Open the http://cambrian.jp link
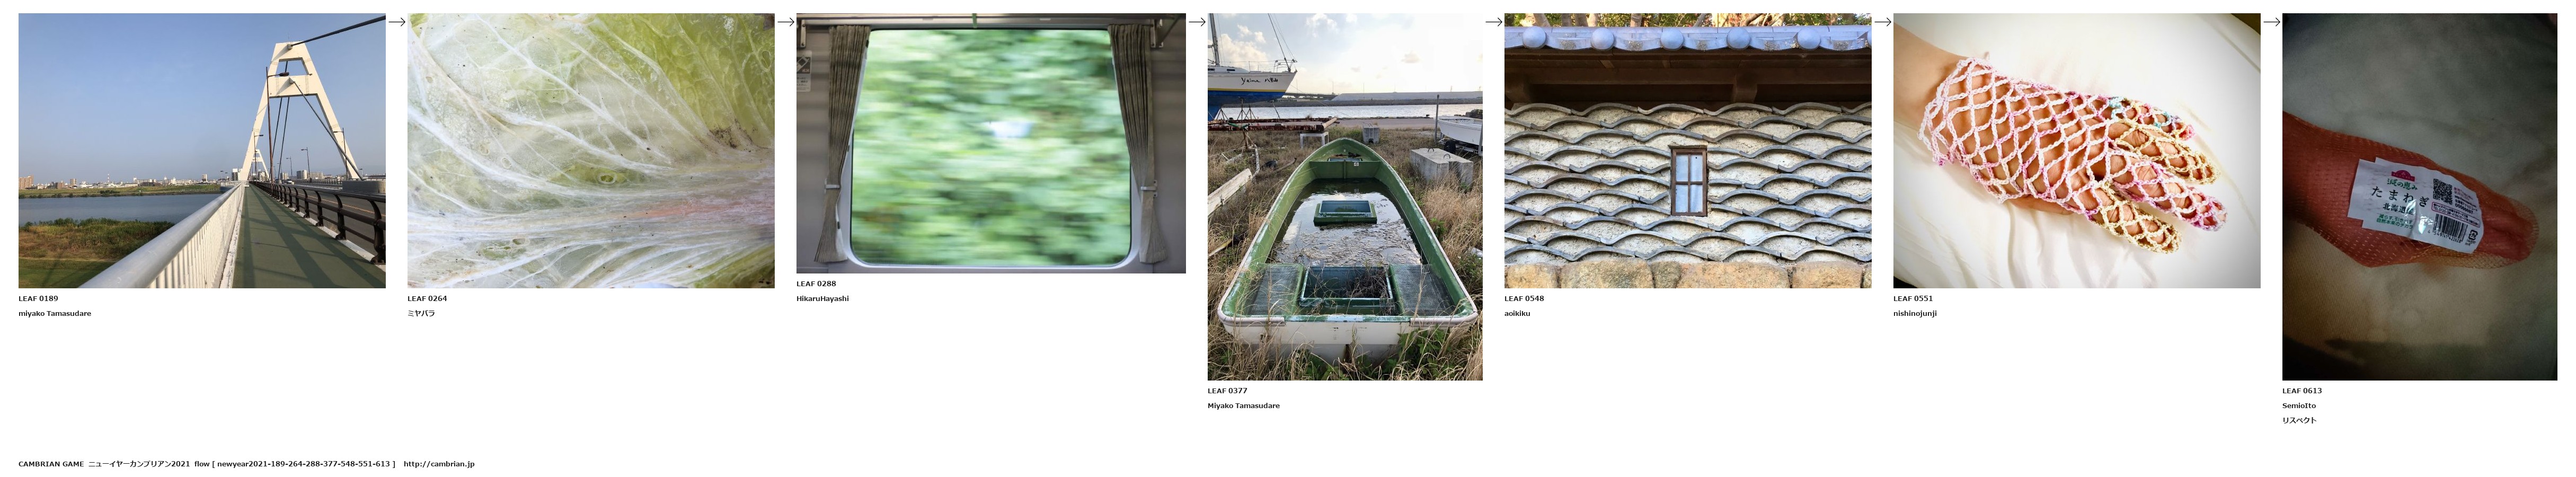This screenshot has width=2576, height=477. [439, 464]
